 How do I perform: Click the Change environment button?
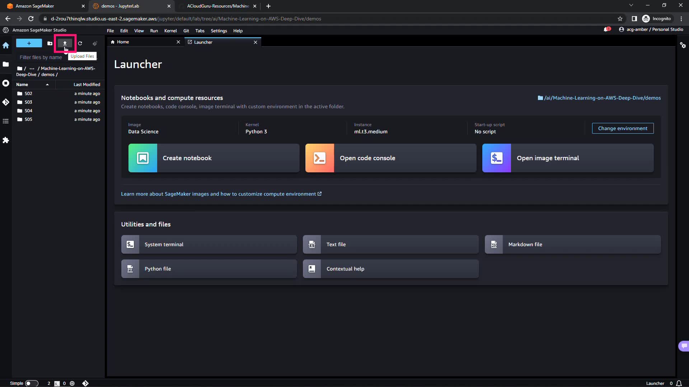click(623, 128)
